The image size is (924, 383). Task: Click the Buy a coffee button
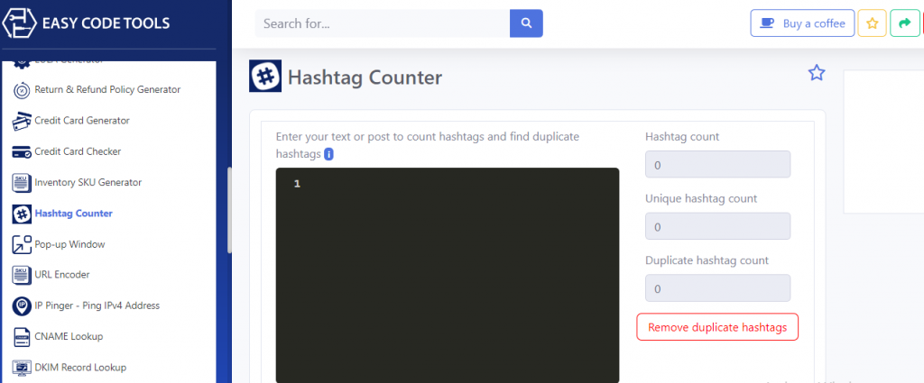tap(802, 23)
